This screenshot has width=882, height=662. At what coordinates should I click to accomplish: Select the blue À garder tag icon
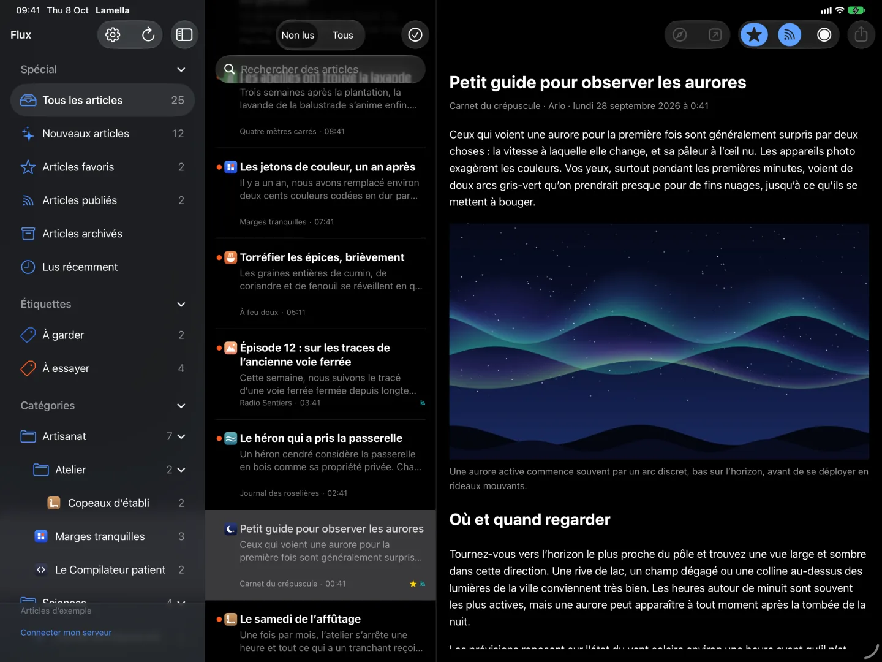point(28,335)
